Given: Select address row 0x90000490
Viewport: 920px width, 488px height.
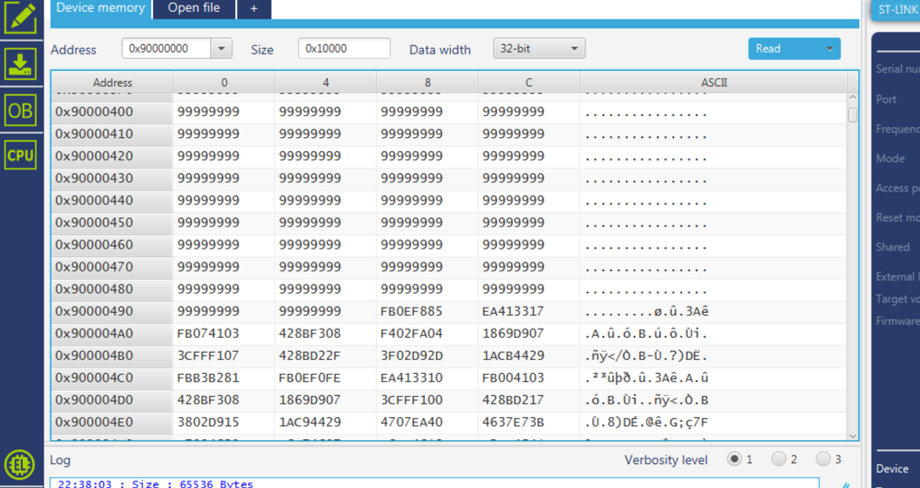Looking at the screenshot, I should pyautogui.click(x=112, y=311).
